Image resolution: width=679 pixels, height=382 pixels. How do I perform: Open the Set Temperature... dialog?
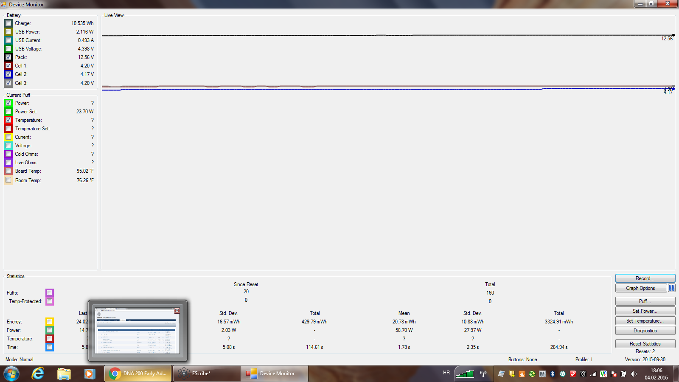[x=645, y=321]
